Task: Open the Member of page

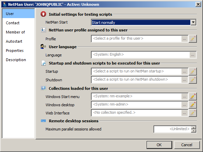Action: pos(18,32)
